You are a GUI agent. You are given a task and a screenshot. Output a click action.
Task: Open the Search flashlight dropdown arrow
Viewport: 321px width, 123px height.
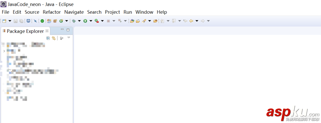[150, 21]
